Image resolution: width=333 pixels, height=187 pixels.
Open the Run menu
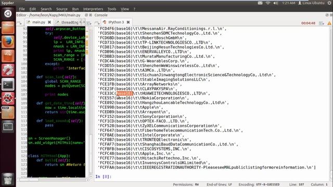[75, 9]
